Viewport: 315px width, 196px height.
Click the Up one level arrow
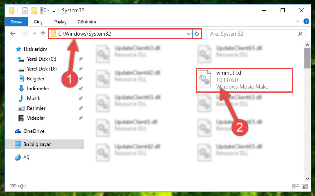pos(43,34)
